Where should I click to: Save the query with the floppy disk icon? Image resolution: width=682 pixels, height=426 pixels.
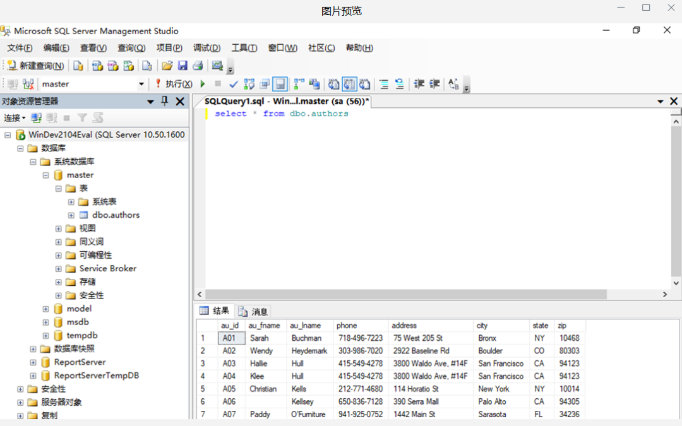click(x=182, y=66)
